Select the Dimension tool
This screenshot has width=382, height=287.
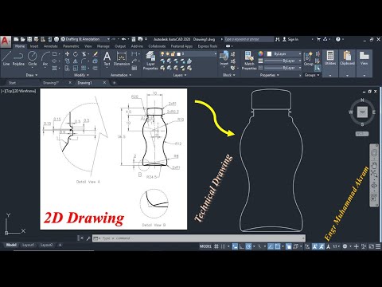[122, 58]
